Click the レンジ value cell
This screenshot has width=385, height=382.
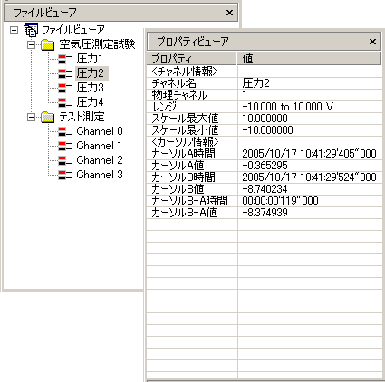coord(310,107)
